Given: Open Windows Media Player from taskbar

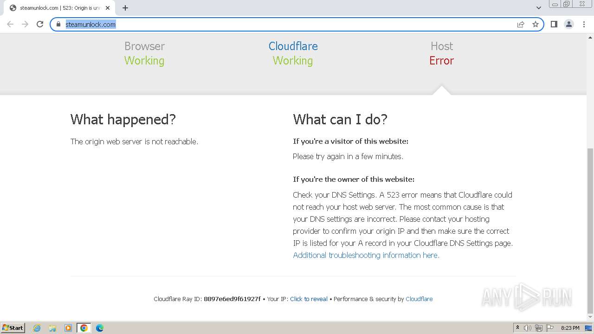Looking at the screenshot, I should [68, 328].
